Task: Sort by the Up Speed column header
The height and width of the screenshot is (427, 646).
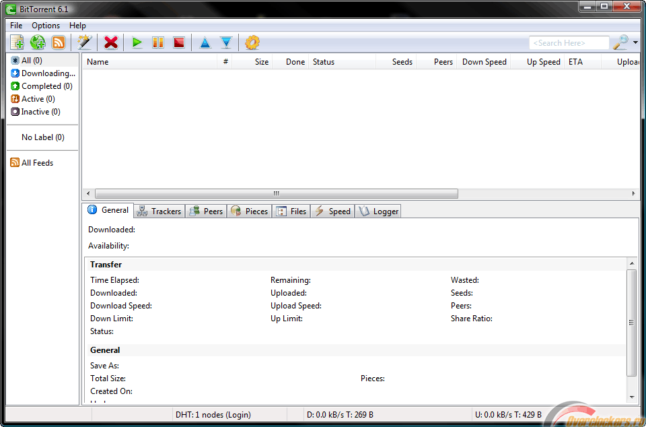Action: [538, 62]
